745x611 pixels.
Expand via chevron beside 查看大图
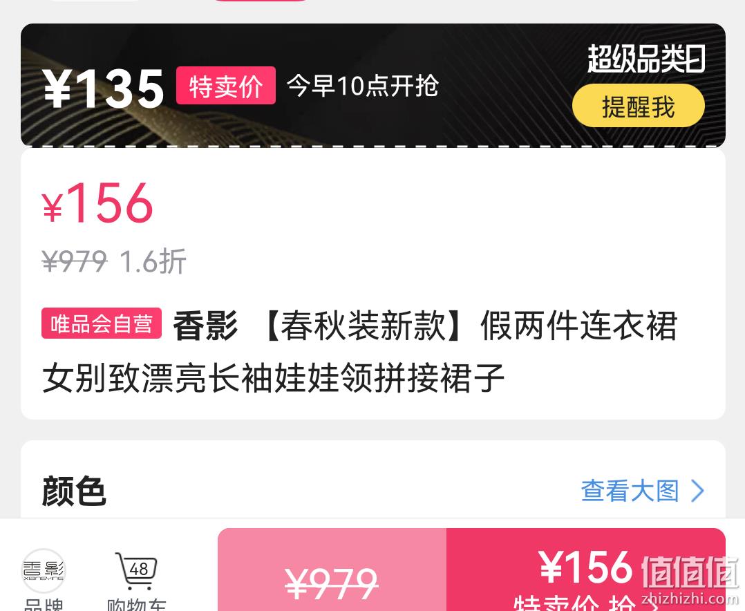pos(697,490)
